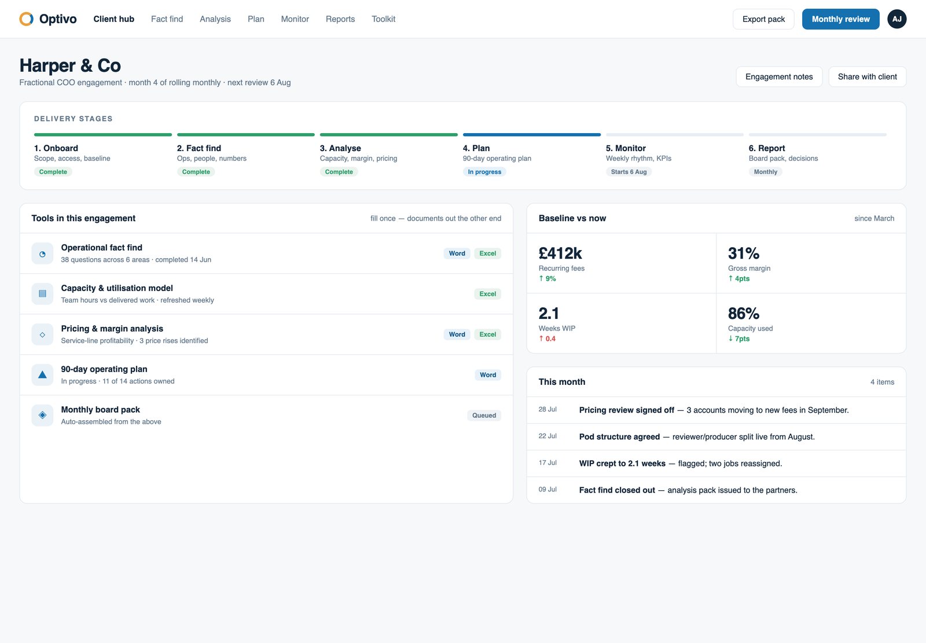Viewport: 926px width, 643px height.
Task: Click the 2.1 Weeks WIP metric
Action: 622,323
